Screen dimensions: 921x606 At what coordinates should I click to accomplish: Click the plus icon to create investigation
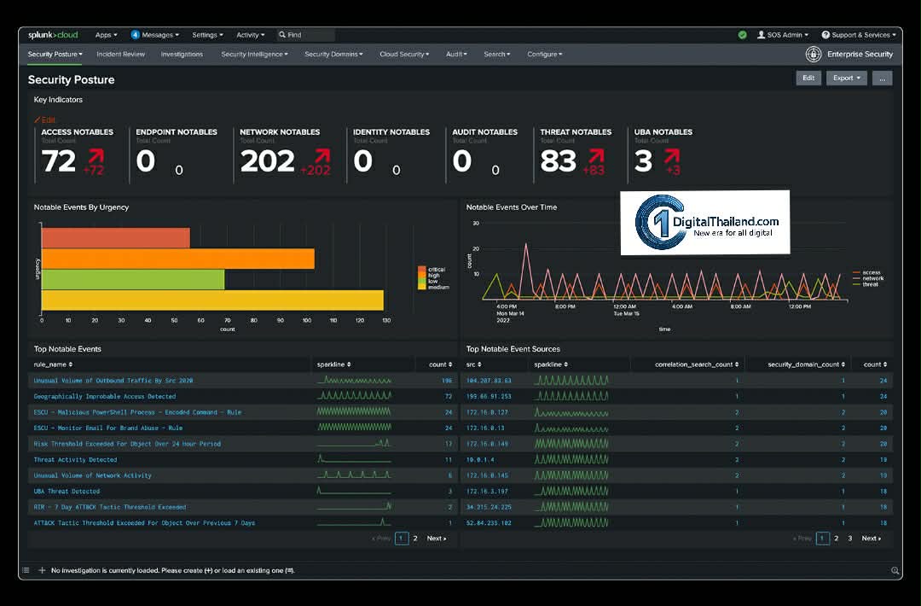42,570
